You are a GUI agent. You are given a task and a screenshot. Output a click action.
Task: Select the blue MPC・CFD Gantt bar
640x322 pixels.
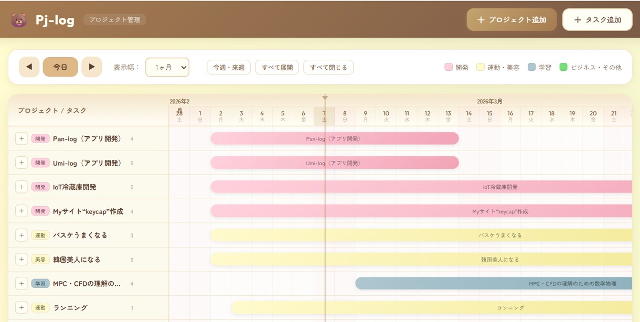click(x=495, y=283)
